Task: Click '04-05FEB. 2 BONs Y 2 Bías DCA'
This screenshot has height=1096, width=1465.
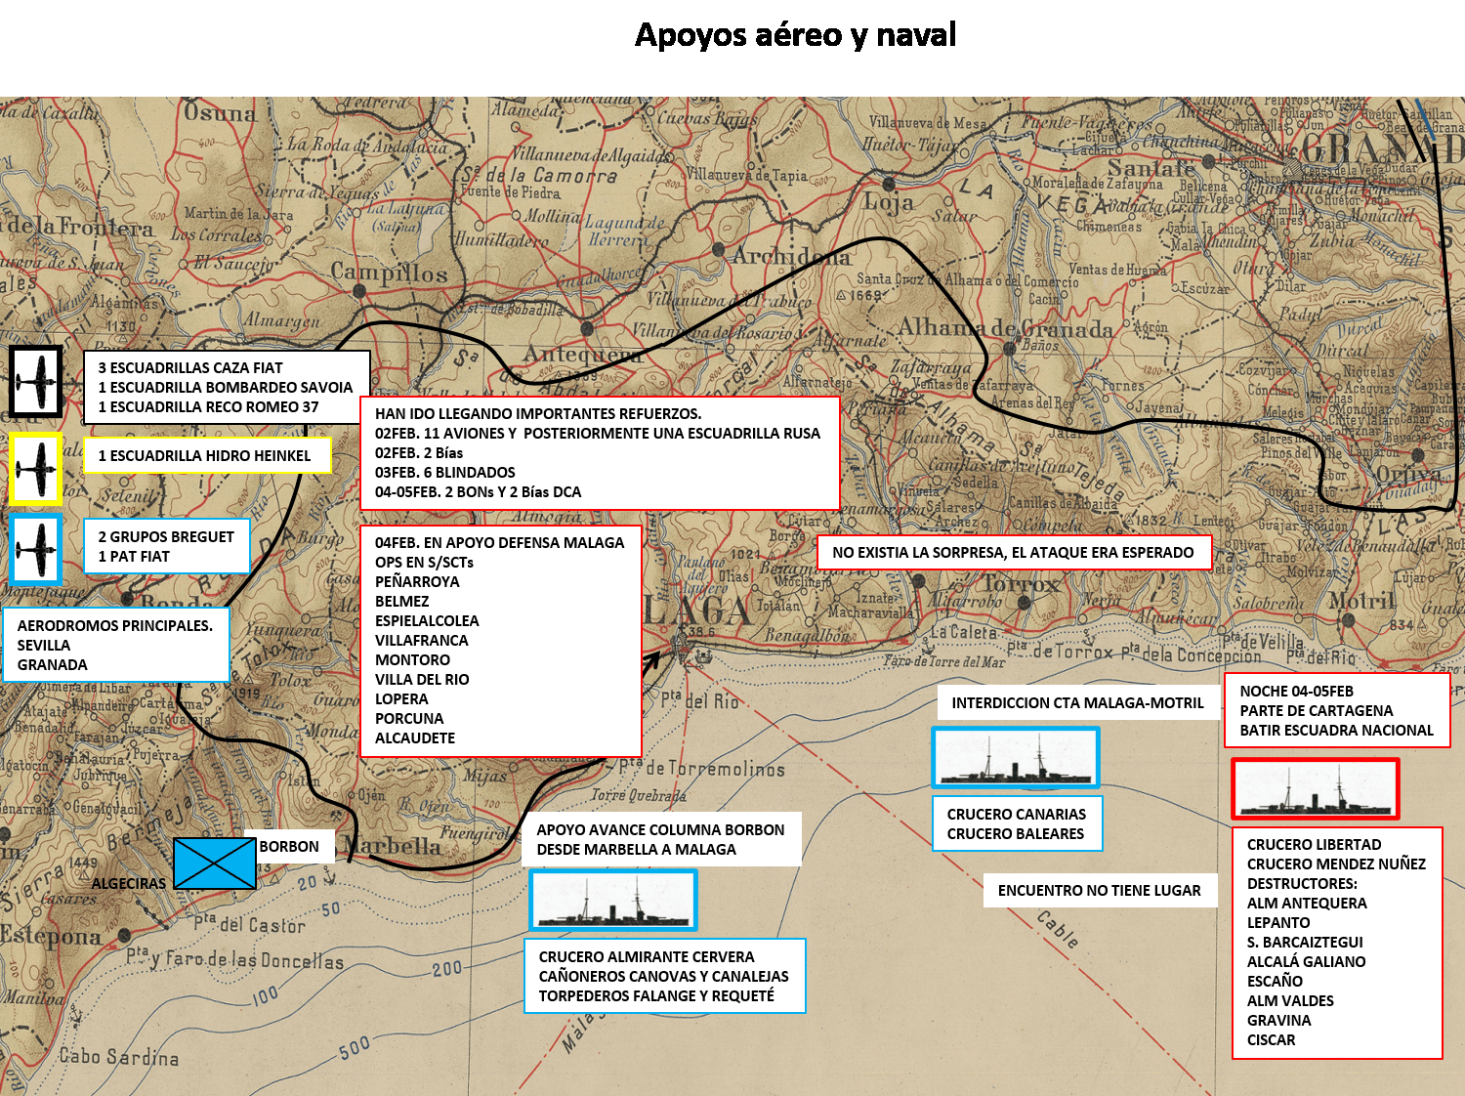Action: (x=479, y=492)
